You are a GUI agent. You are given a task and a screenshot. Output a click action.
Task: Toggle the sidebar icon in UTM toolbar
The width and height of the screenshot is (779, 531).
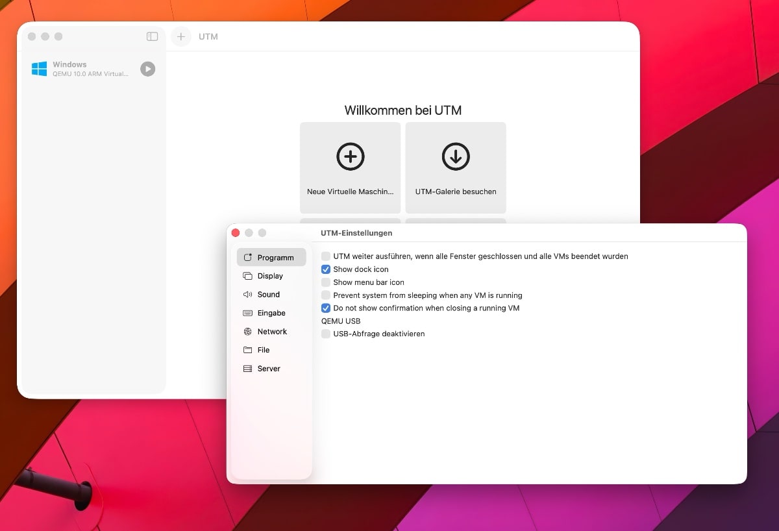tap(152, 37)
